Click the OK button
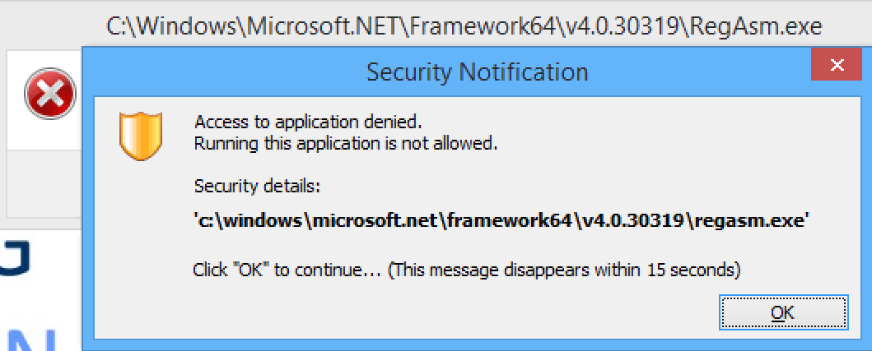This screenshot has height=351, width=872. tap(783, 312)
